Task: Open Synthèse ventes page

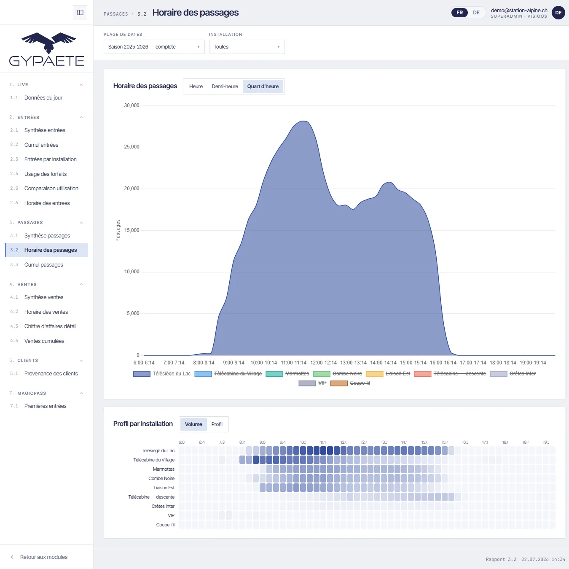Action: 46,297
